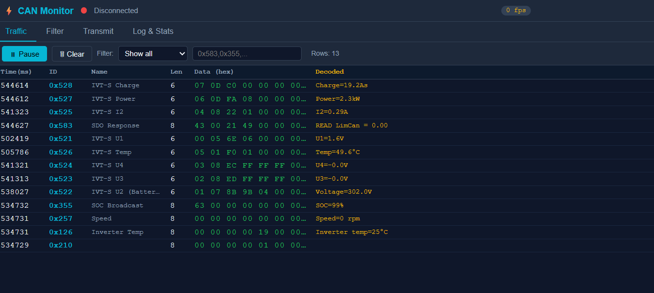Select the 0x126 Inverter Temp row
Image resolution: width=654 pixels, height=293 pixels.
(117, 232)
